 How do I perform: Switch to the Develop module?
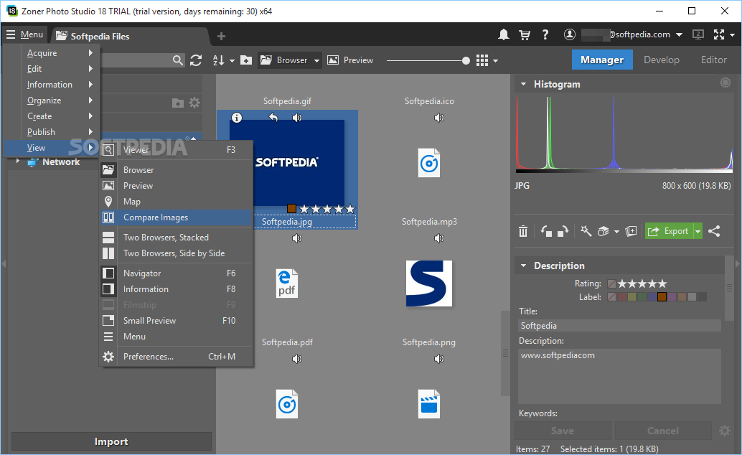(x=662, y=60)
